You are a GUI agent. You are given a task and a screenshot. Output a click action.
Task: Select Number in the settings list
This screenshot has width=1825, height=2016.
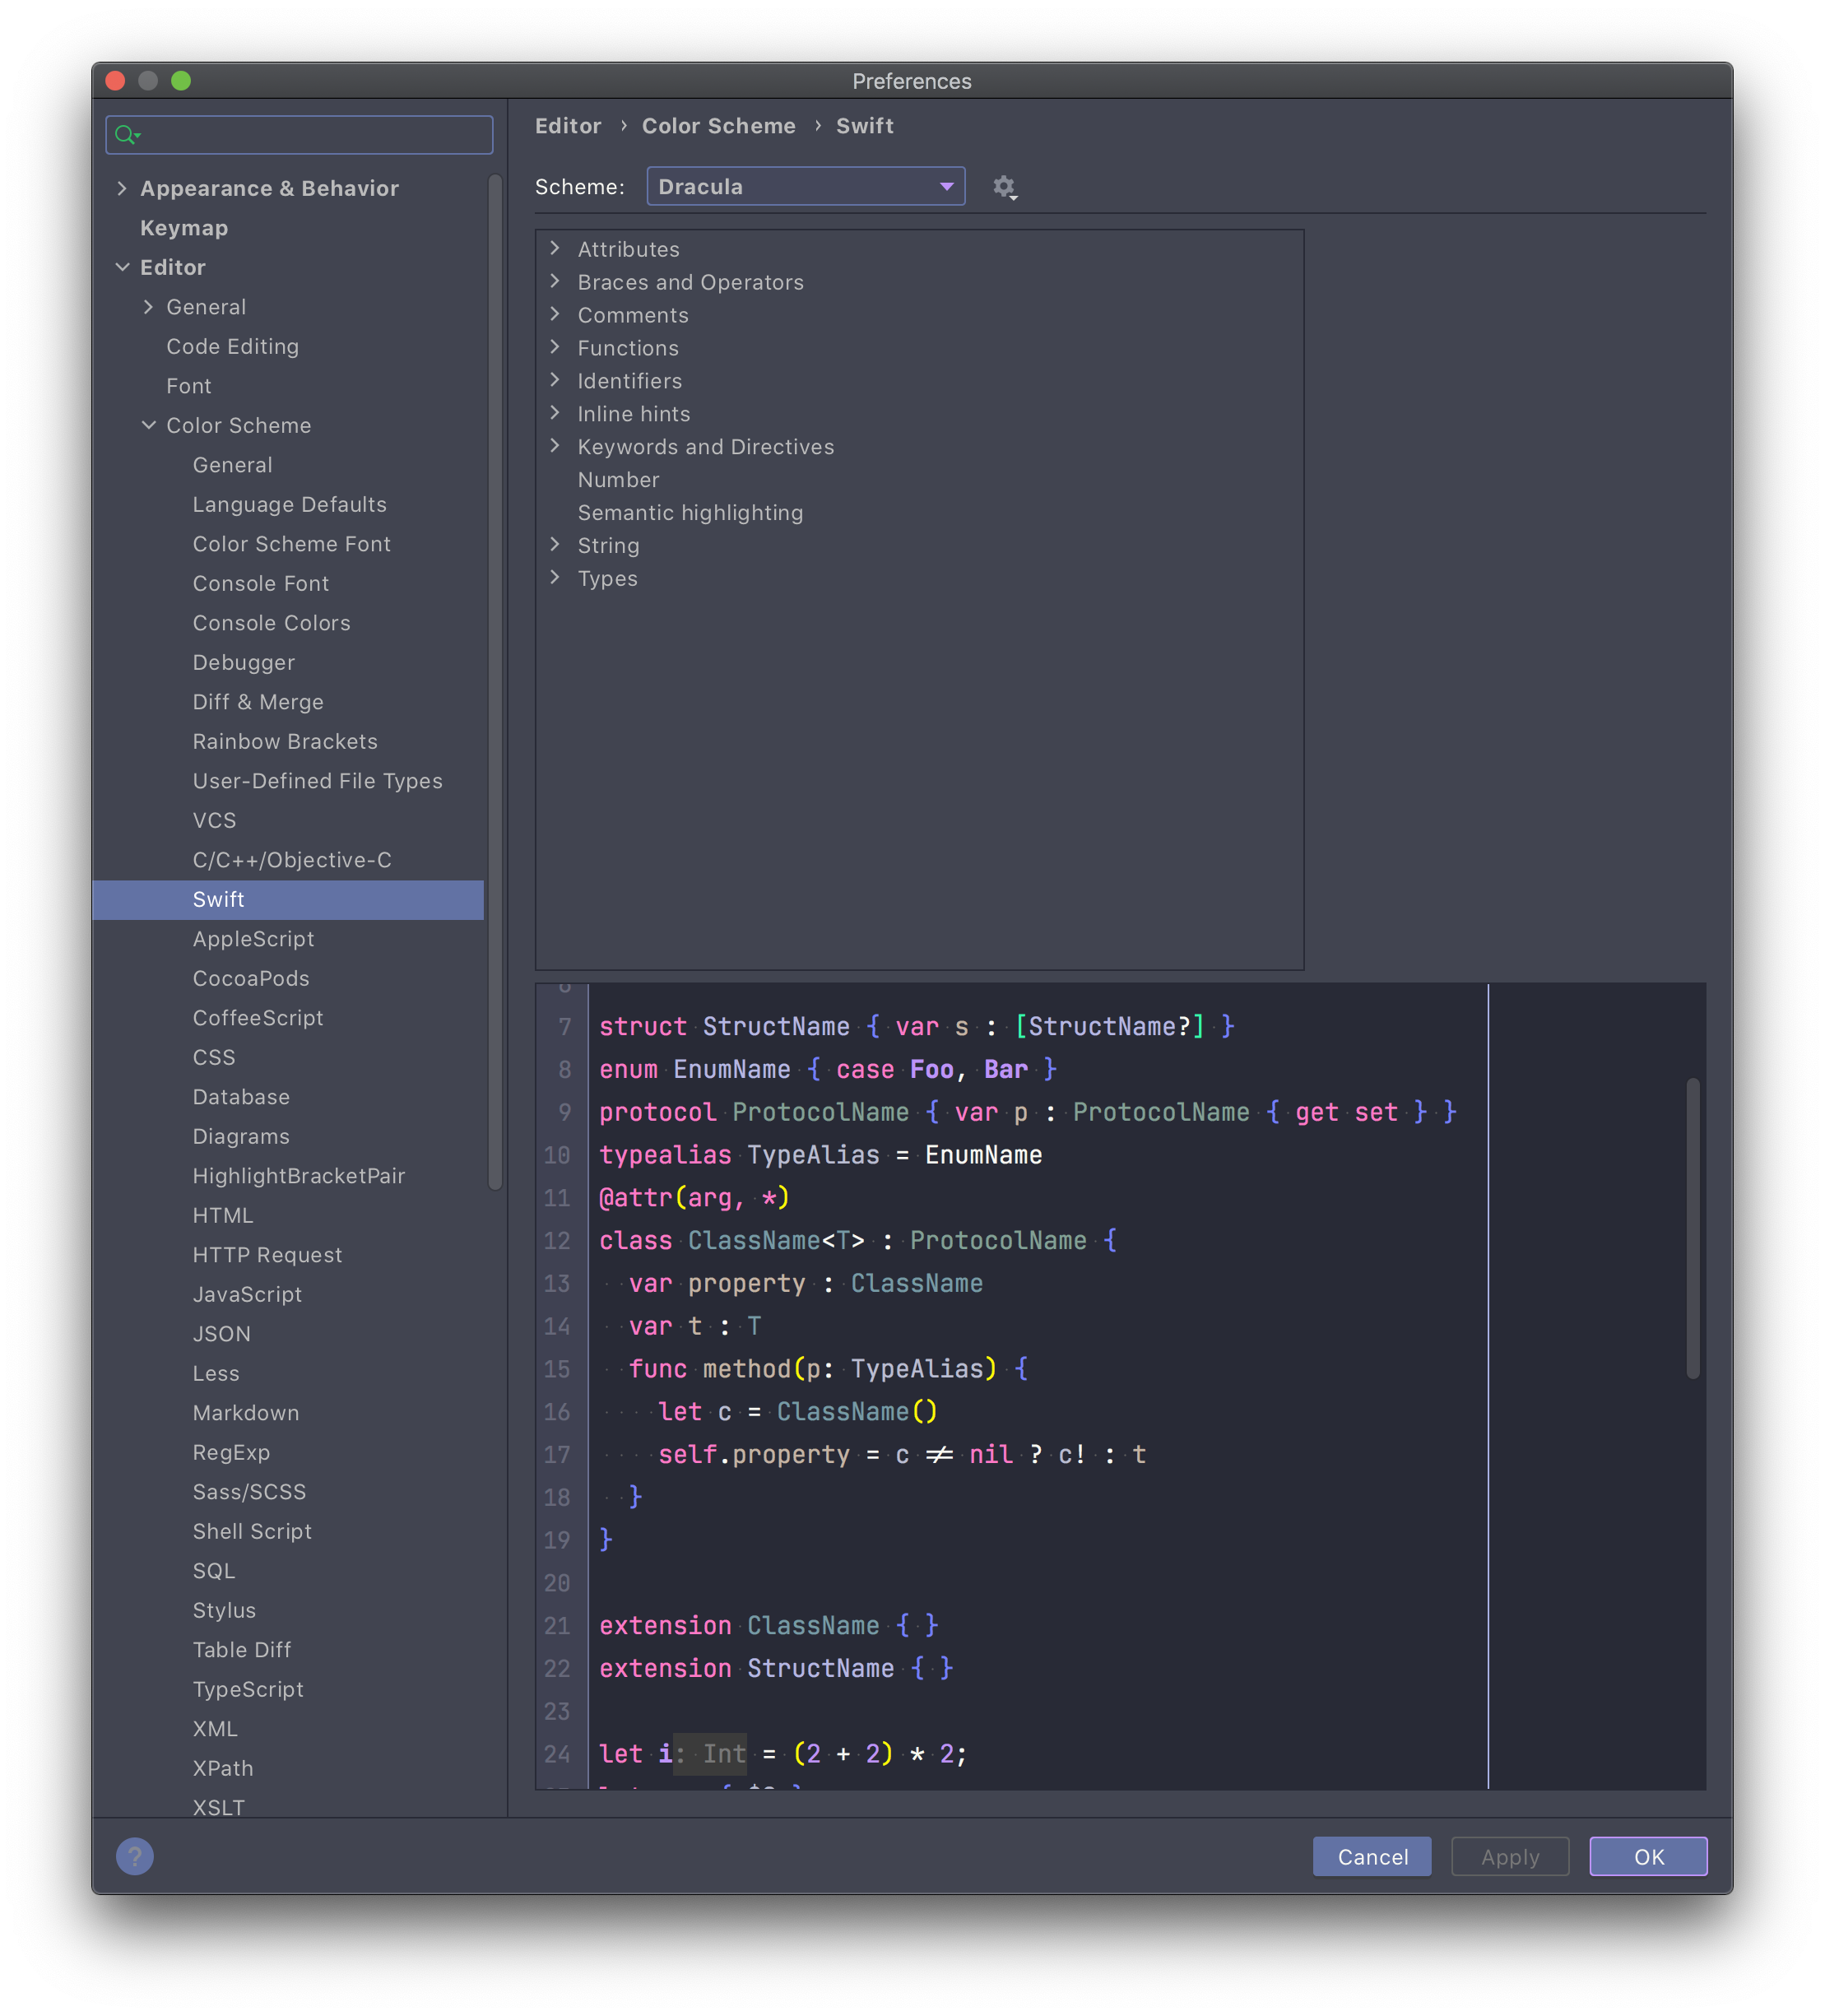pos(618,480)
